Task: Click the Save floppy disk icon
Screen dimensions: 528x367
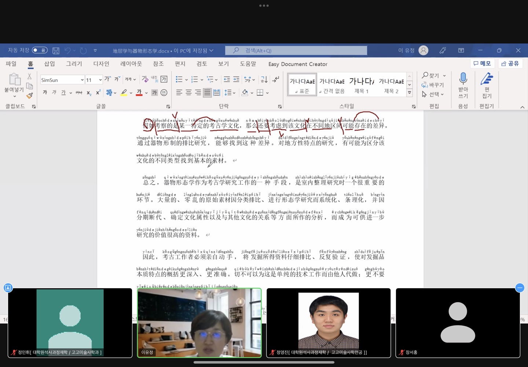Action: pos(56,51)
